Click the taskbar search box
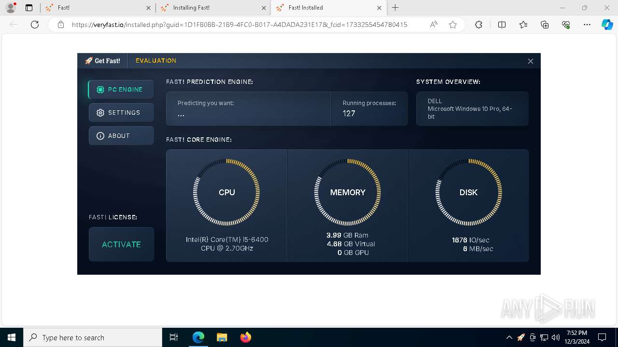This screenshot has width=618, height=347. tap(93, 337)
